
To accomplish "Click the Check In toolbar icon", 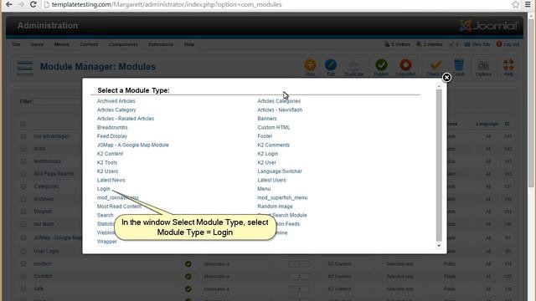I will point(435,67).
